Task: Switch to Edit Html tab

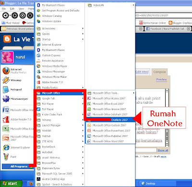Action: (x=142, y=72)
